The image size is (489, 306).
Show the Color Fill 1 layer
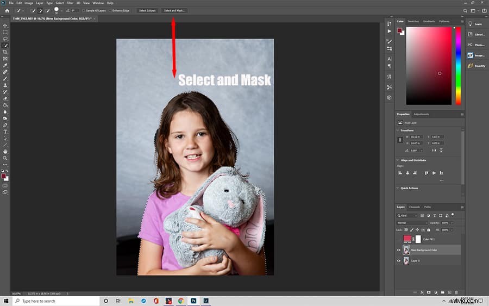[x=399, y=239]
